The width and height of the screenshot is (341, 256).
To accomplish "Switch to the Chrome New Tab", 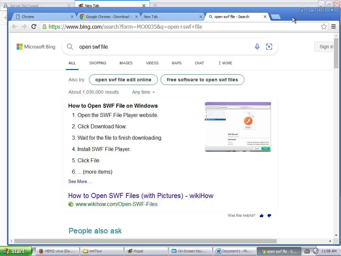I will pos(172,17).
